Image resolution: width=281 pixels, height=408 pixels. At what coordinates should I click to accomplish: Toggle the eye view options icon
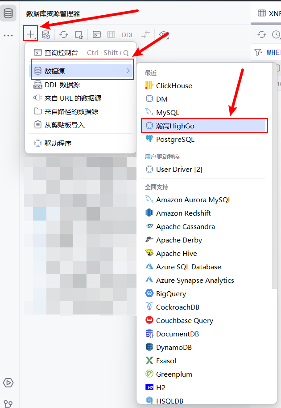tap(164, 34)
